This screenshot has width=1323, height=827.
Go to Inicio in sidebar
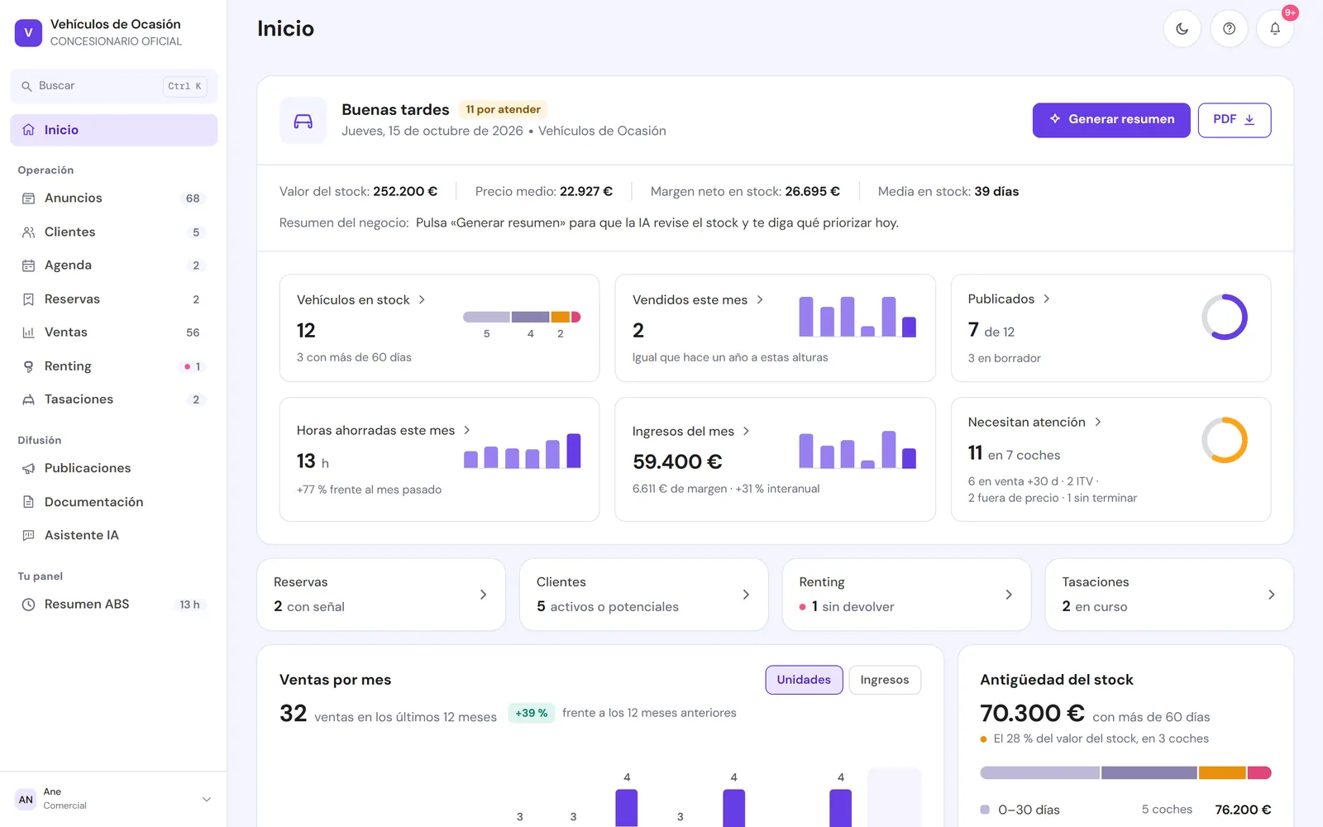click(114, 130)
